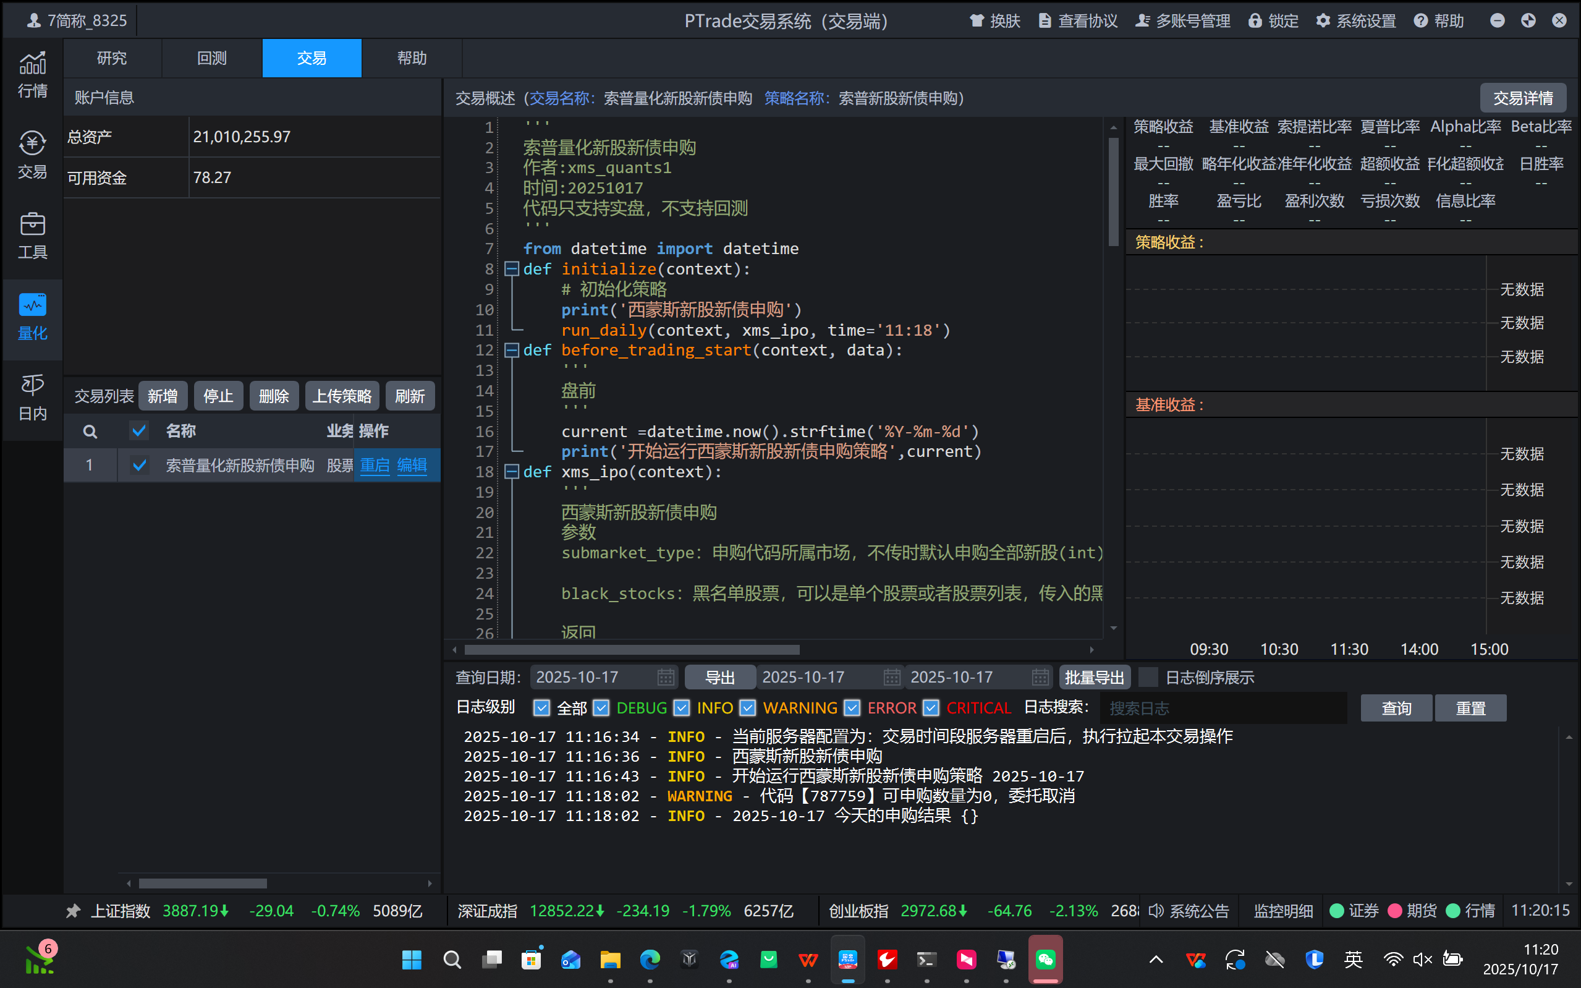This screenshot has width=1581, height=988.
Task: Click the 交易详情 button
Action: pyautogui.click(x=1522, y=98)
